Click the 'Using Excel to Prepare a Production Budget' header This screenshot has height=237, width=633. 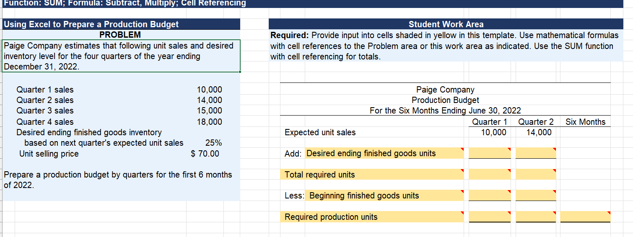click(121, 24)
